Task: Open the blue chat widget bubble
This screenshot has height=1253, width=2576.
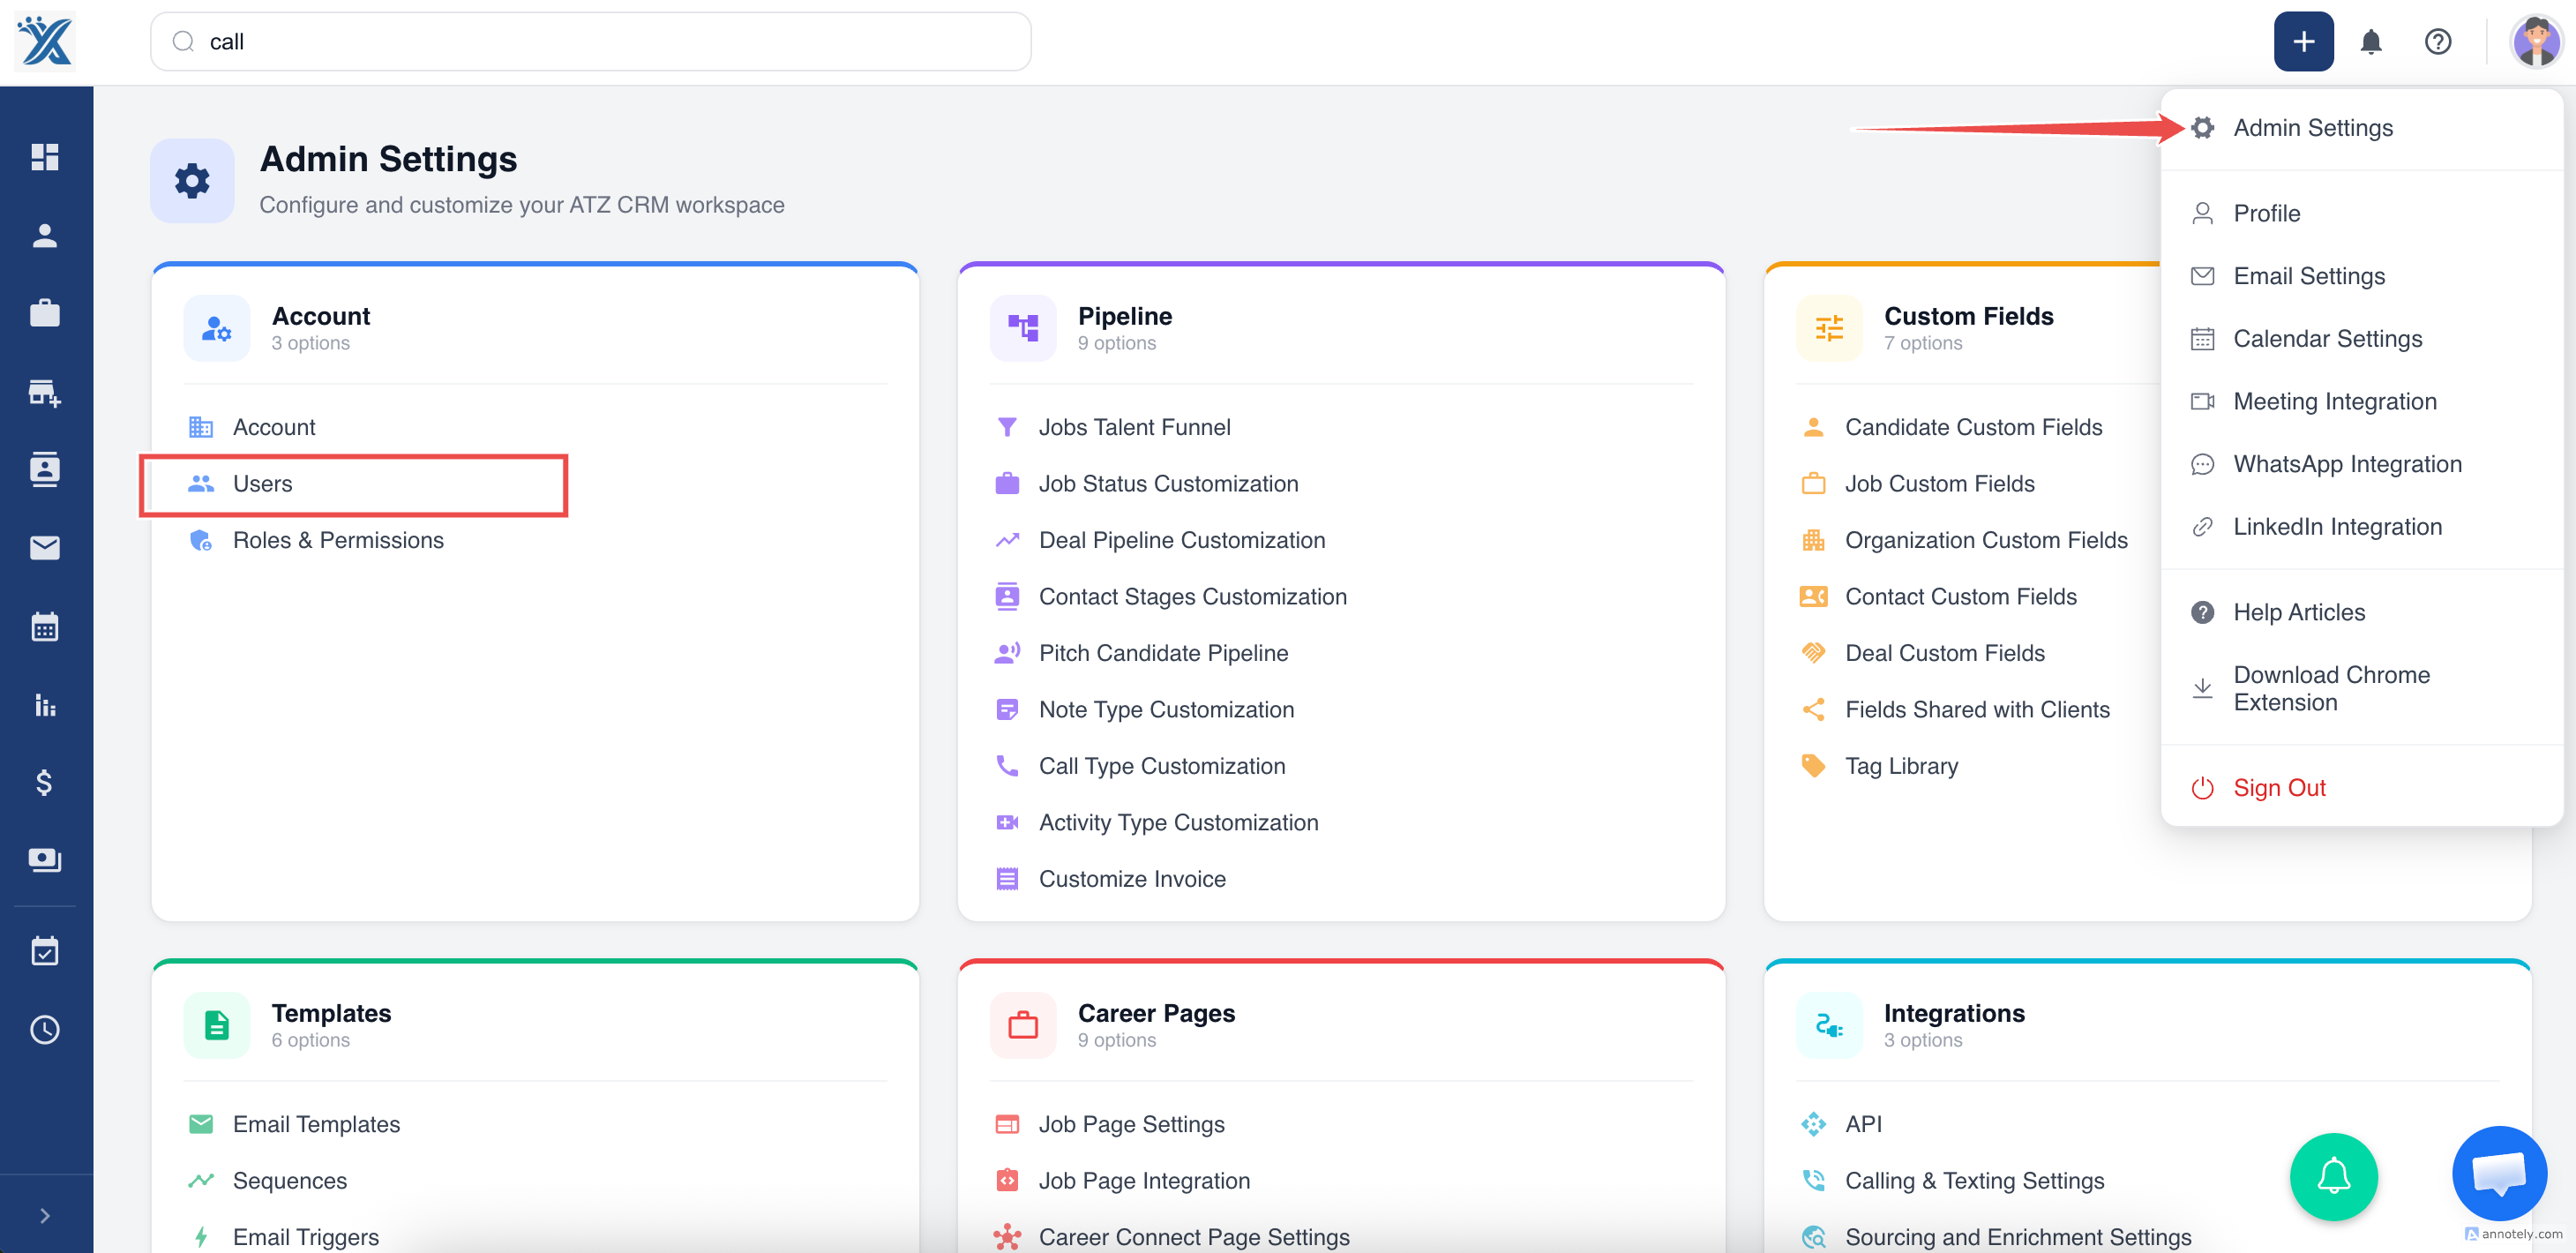Action: tap(2499, 1173)
